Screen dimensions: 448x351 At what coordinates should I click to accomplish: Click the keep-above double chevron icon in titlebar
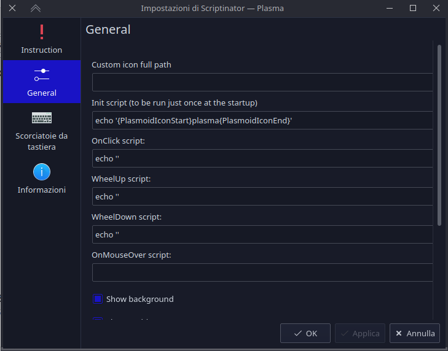[x=36, y=8]
